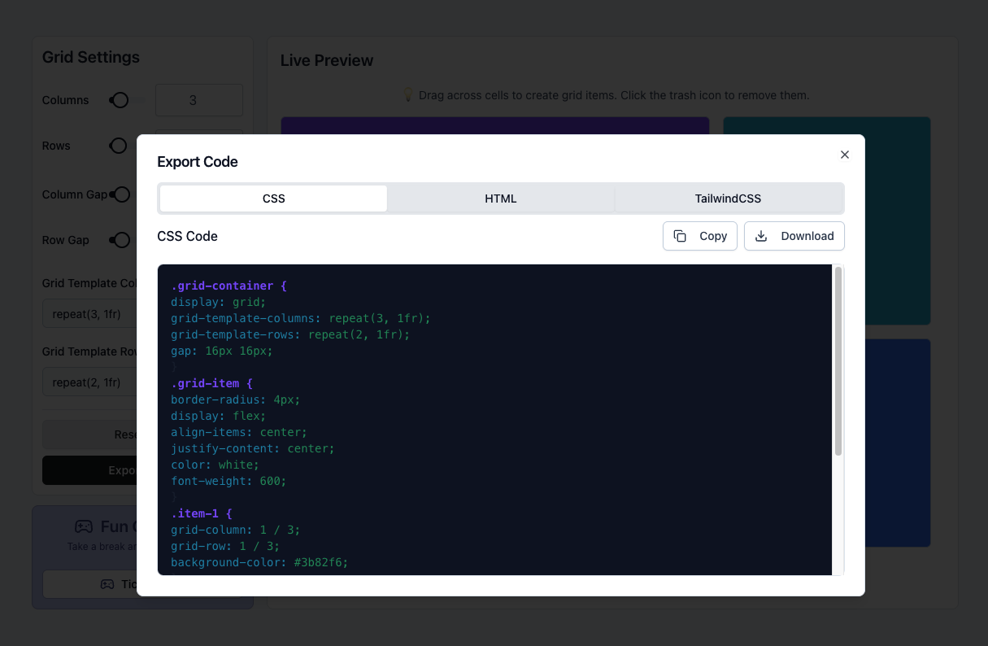
Task: Enable the Column Gap toggle
Action: click(x=120, y=194)
